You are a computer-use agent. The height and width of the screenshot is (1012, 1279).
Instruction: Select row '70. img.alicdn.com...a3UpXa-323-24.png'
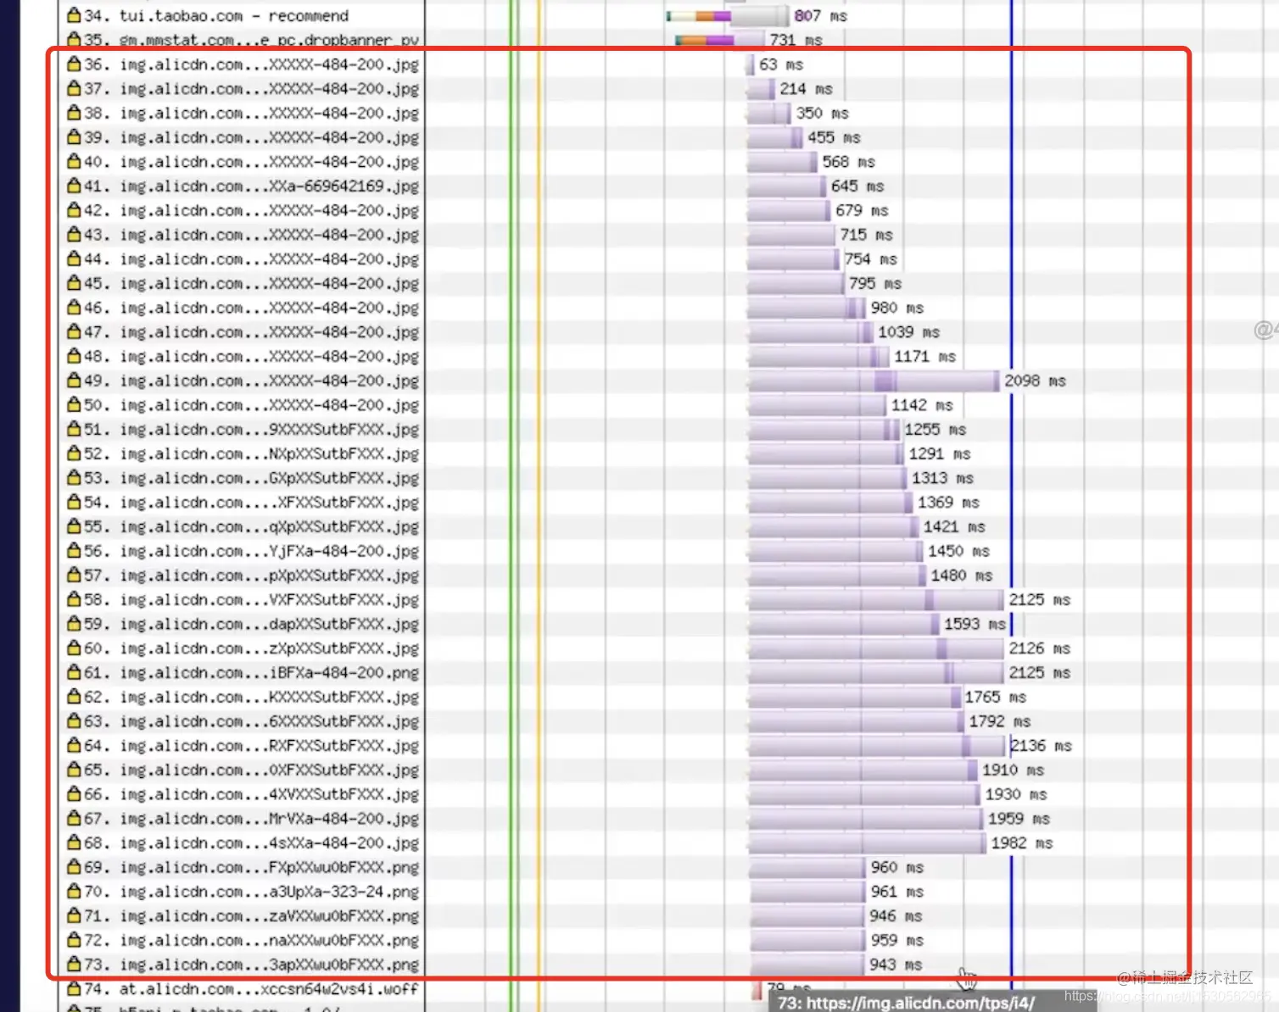[x=251, y=892]
